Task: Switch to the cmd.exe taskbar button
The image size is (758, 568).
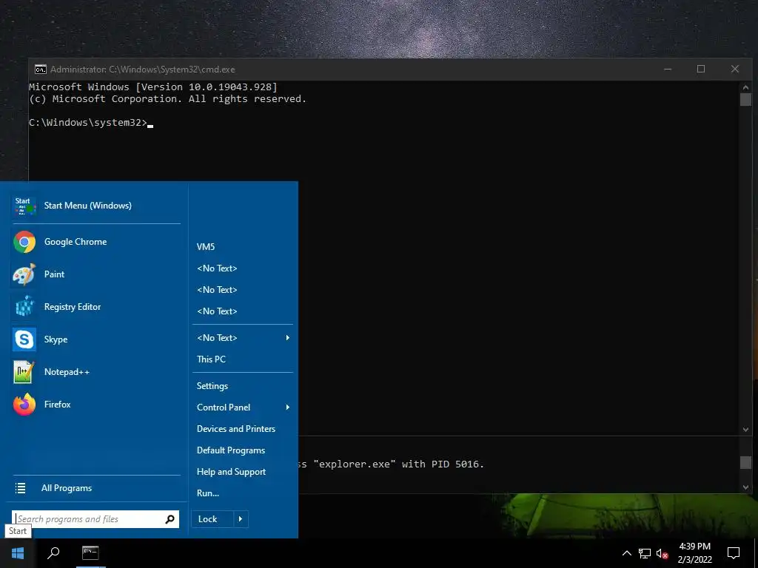Action: [x=90, y=553]
